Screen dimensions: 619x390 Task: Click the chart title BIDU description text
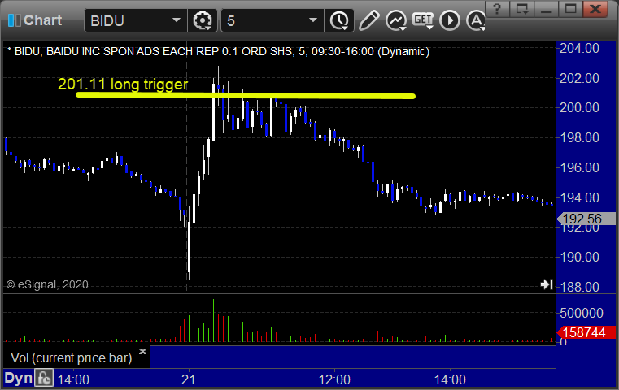(x=218, y=52)
